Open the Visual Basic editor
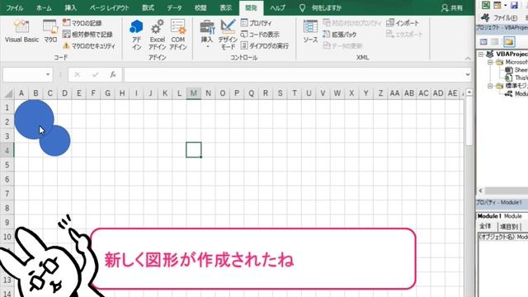 coord(21,31)
